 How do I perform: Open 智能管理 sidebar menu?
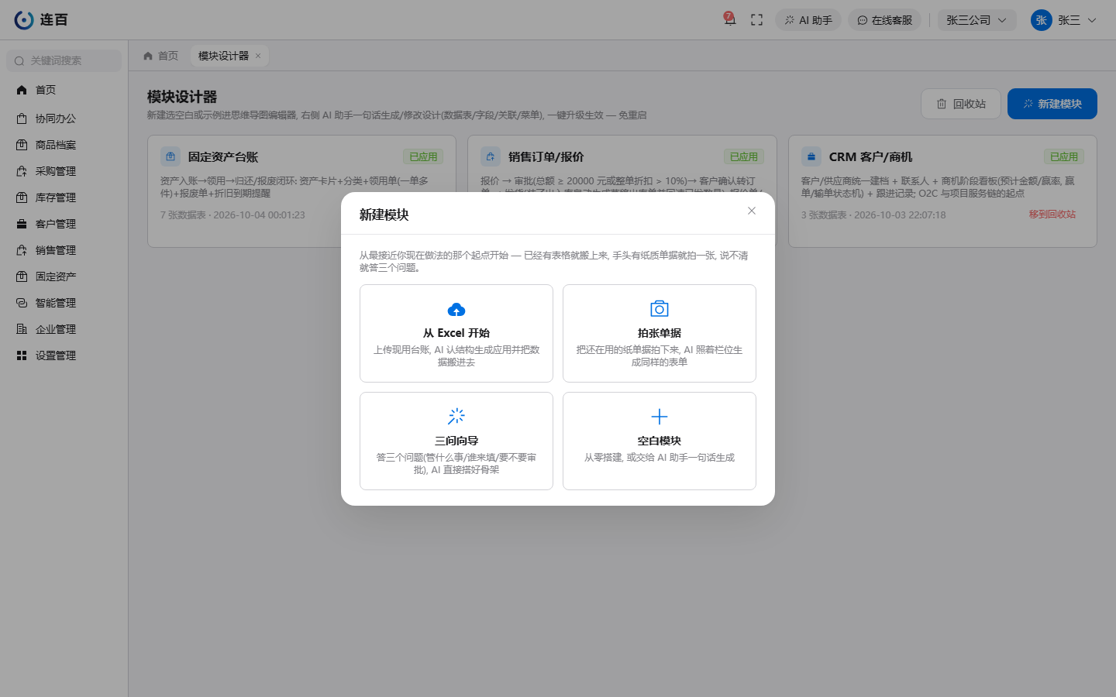(x=64, y=303)
